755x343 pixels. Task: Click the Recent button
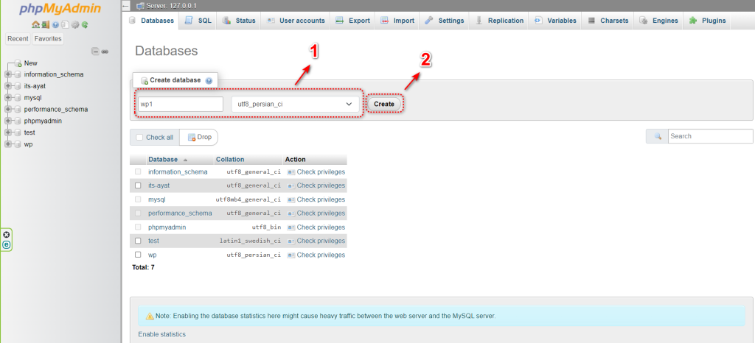point(18,39)
